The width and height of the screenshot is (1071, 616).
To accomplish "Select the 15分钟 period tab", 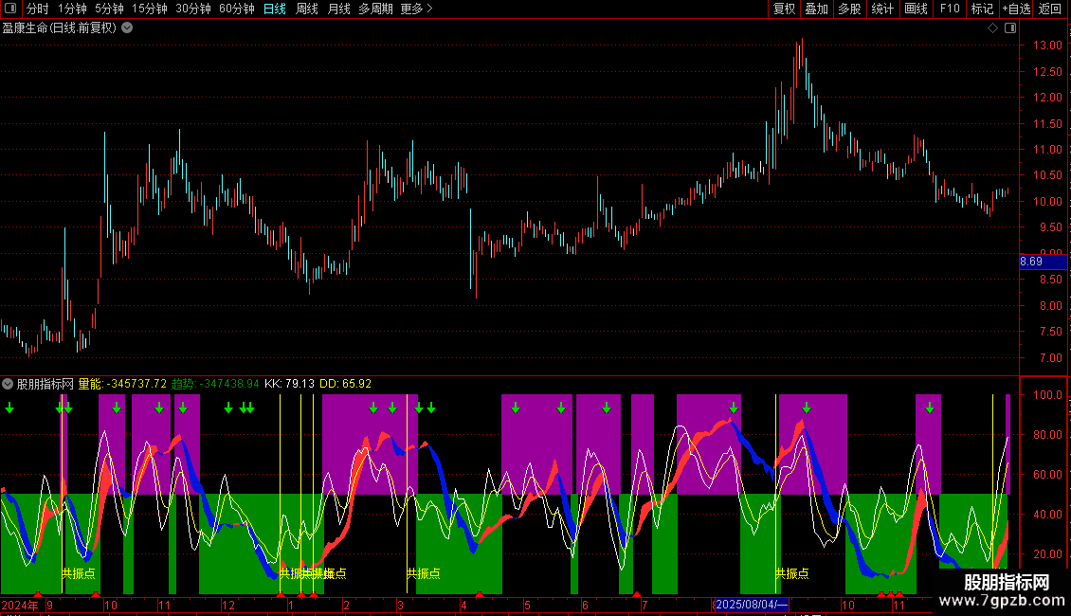I will [x=150, y=9].
